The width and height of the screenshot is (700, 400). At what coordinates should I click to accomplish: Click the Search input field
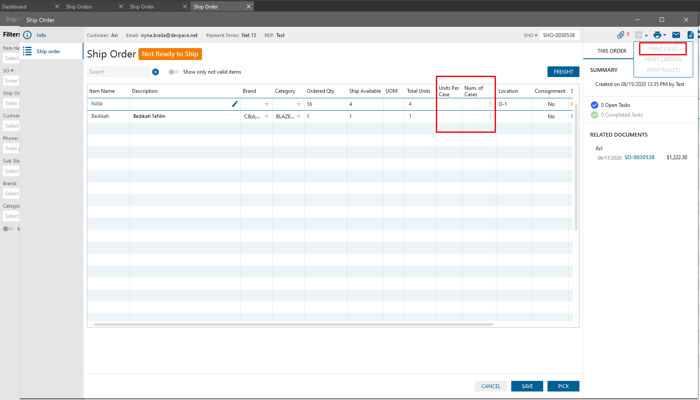(119, 72)
